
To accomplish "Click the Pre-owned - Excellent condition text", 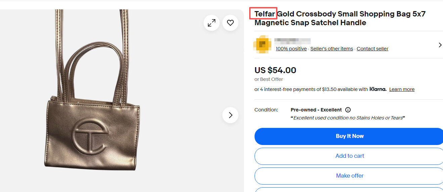I will click(316, 110).
